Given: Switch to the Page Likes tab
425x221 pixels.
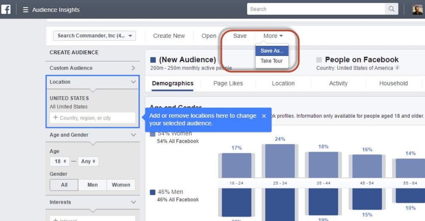Looking at the screenshot, I should pyautogui.click(x=228, y=83).
